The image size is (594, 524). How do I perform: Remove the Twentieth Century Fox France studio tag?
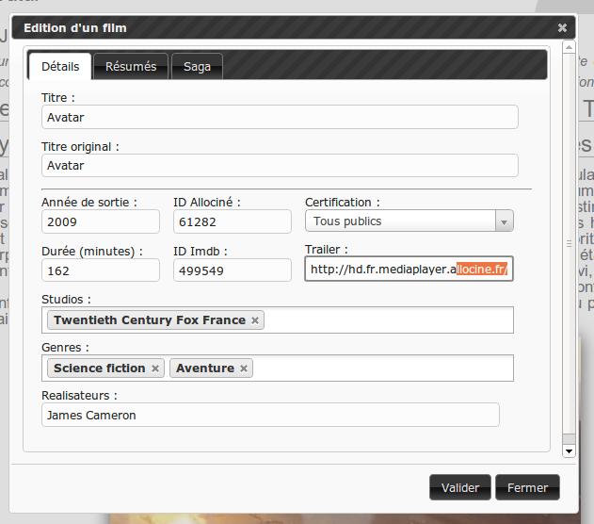[255, 320]
